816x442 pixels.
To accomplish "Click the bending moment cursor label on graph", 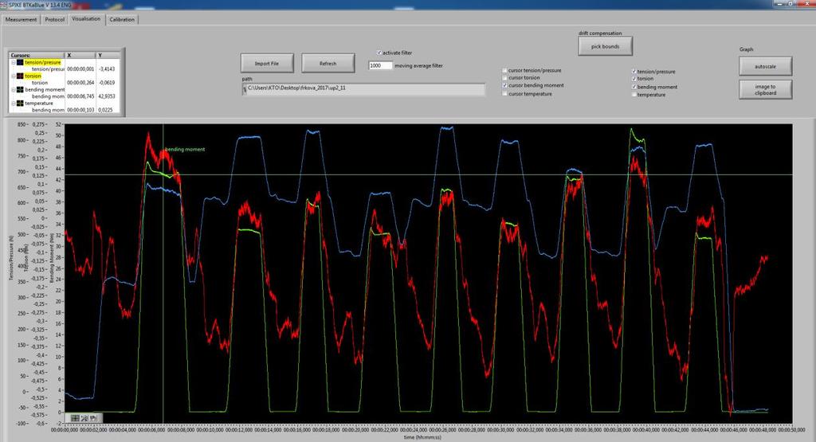I will click(x=185, y=149).
